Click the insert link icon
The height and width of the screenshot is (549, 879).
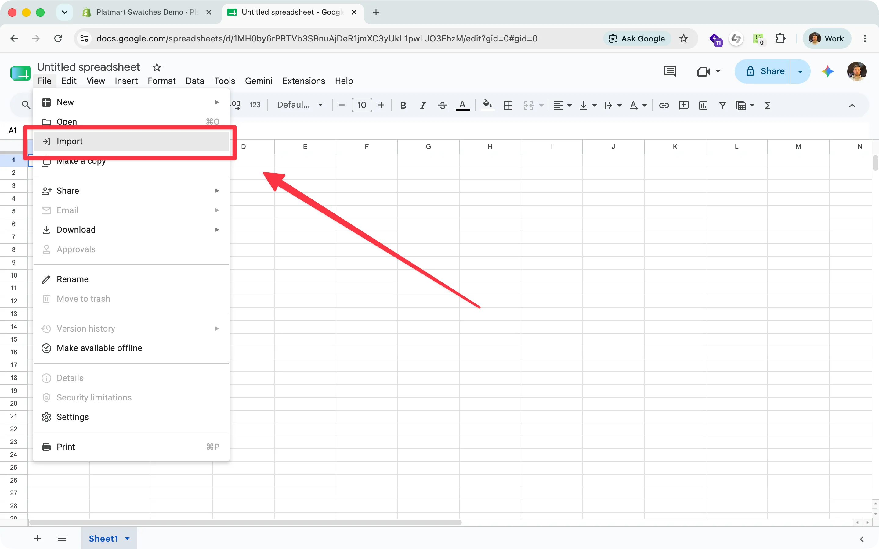point(664,105)
